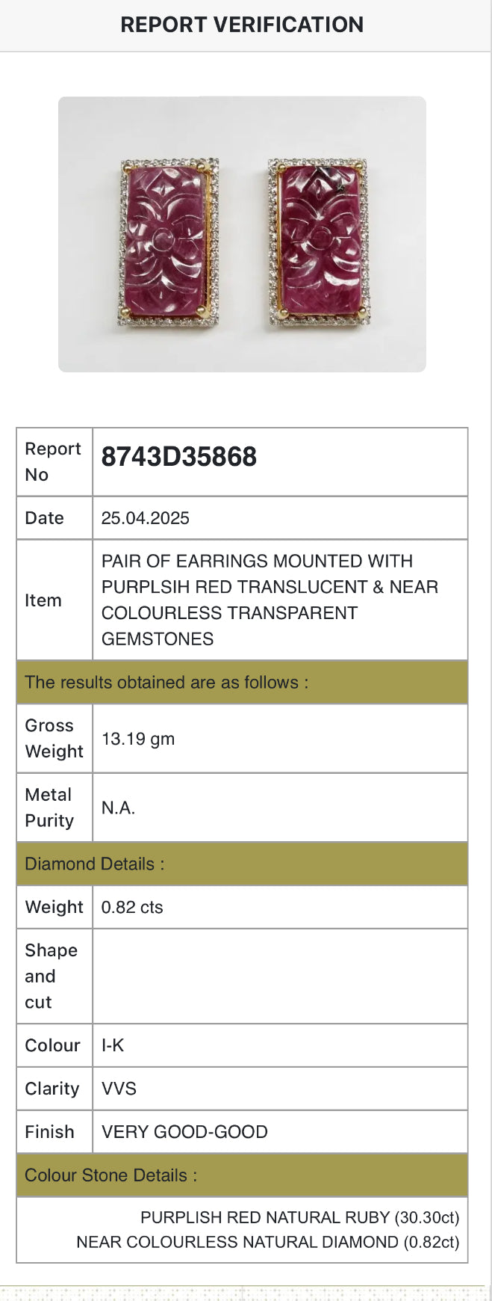The width and height of the screenshot is (492, 1301).
Task: Click the Diamond Details section header
Action: click(95, 864)
